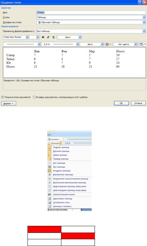Click the Янв column header

click(x=37, y=51)
